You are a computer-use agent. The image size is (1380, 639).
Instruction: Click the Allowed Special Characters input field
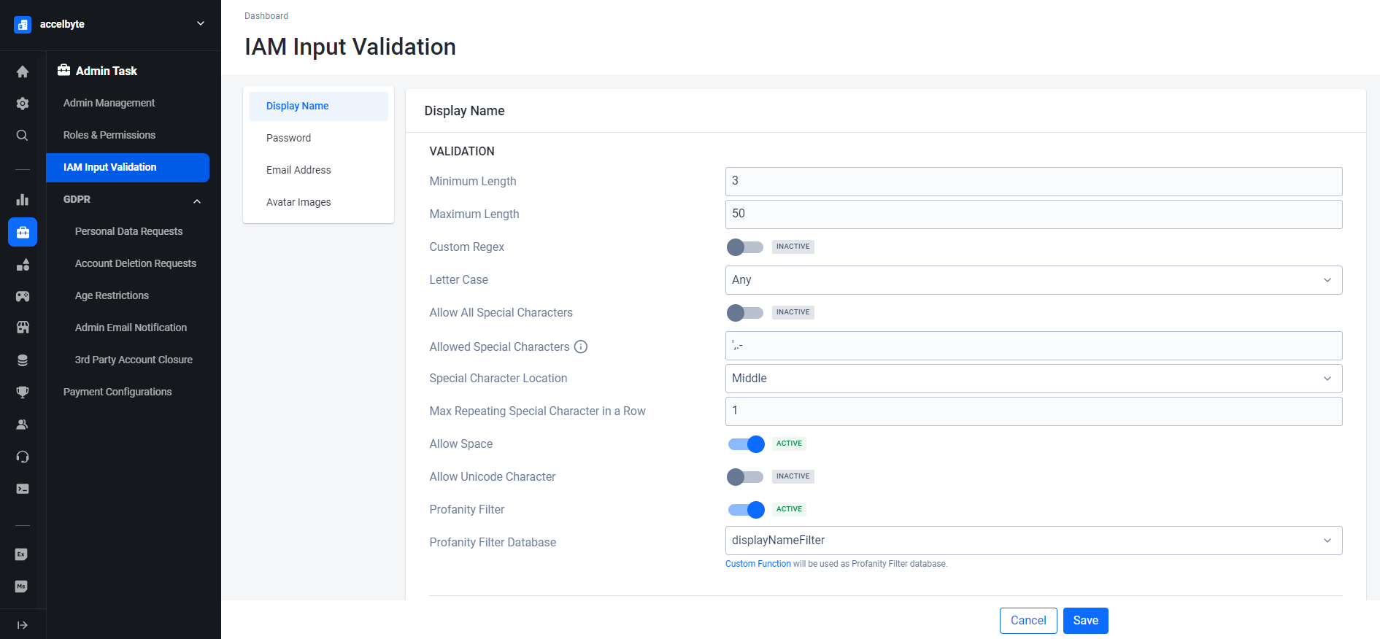tap(1033, 346)
